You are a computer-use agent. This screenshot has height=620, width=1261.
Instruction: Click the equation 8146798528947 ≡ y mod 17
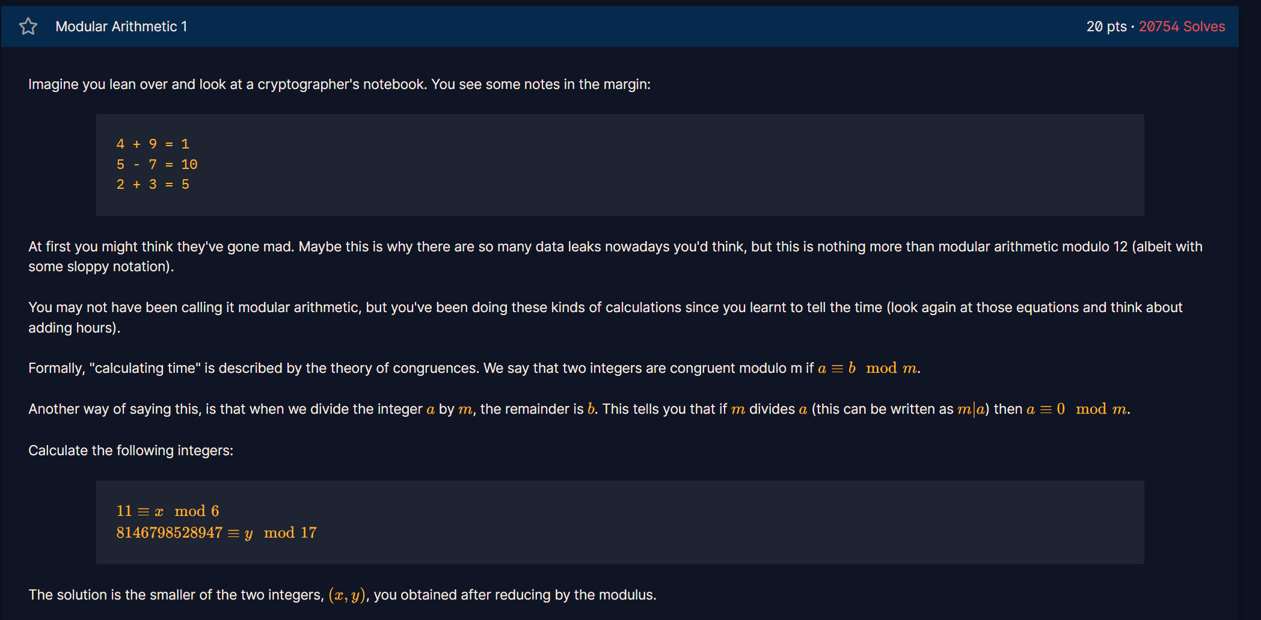[216, 533]
